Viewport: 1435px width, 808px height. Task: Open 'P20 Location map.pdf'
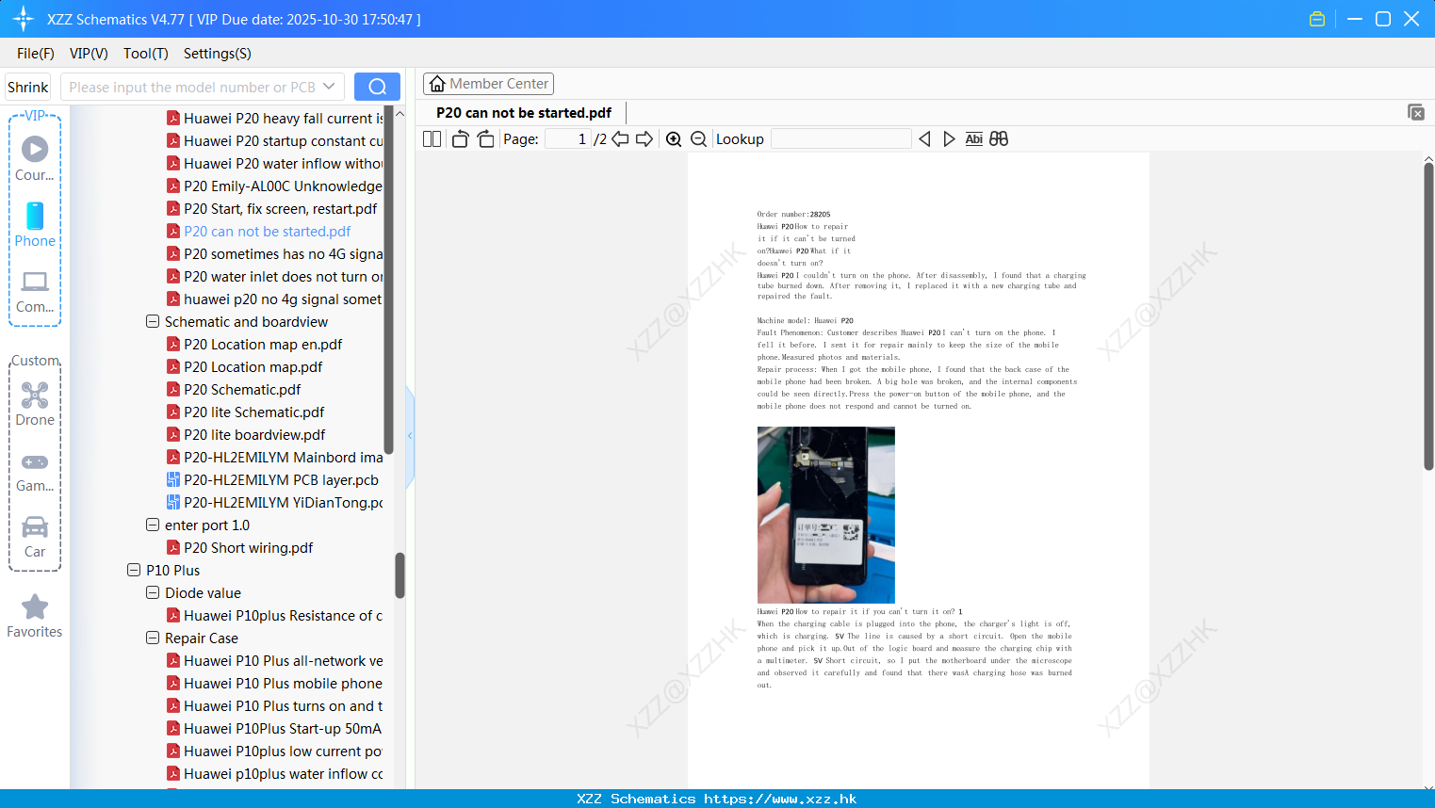pyautogui.click(x=244, y=366)
